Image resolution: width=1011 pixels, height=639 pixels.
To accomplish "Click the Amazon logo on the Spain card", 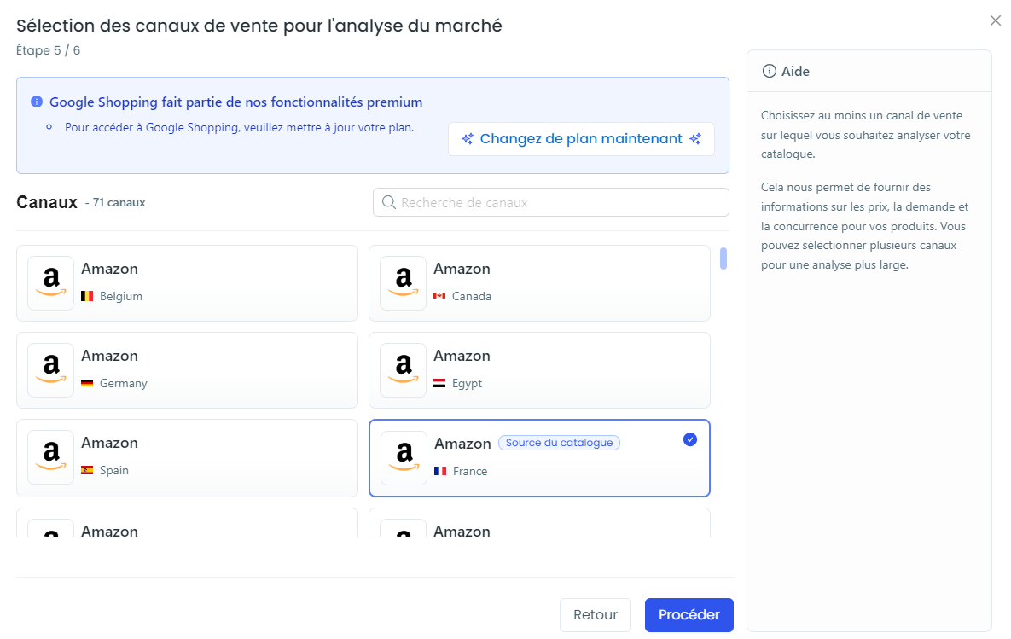I will coord(51,458).
